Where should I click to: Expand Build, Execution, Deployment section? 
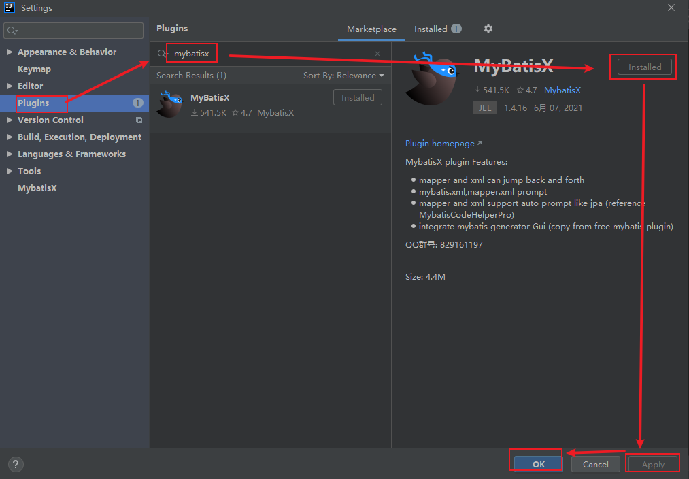click(10, 137)
